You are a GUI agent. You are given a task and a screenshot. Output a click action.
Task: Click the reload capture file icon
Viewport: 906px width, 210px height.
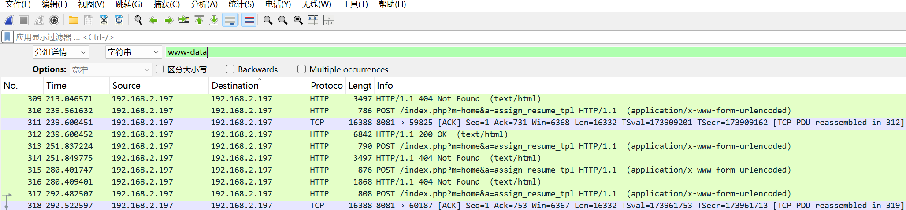pyautogui.click(x=119, y=20)
